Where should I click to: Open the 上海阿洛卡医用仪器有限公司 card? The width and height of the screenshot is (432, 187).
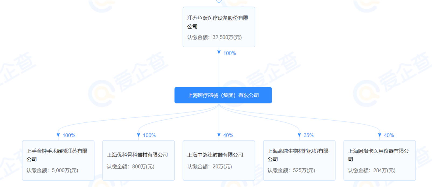380,160
